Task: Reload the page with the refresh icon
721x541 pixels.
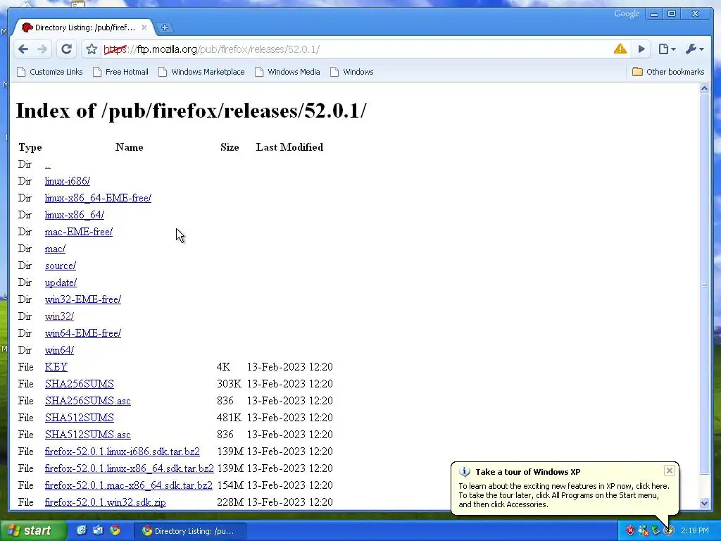Action: [x=66, y=49]
